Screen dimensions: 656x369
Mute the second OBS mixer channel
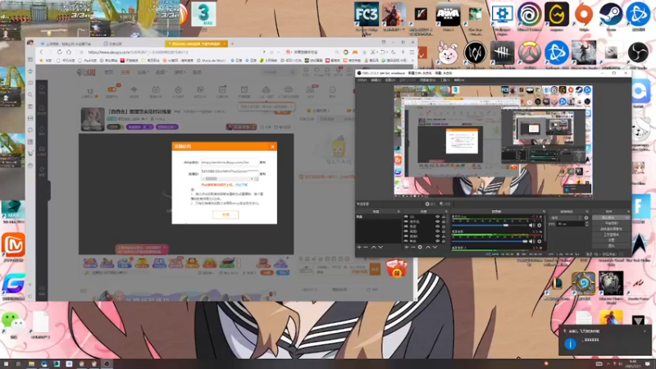[531, 241]
